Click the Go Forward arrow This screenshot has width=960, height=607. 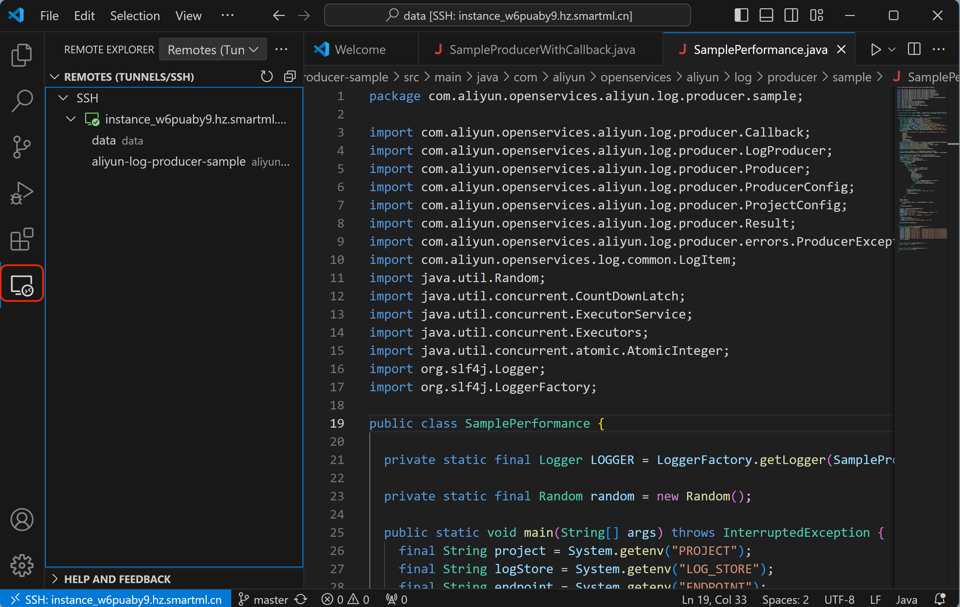coord(304,16)
